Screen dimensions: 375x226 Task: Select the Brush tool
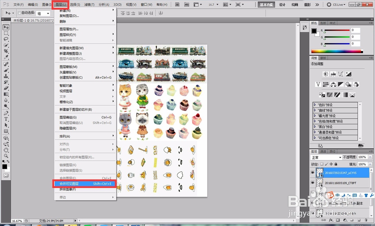coord(6,70)
